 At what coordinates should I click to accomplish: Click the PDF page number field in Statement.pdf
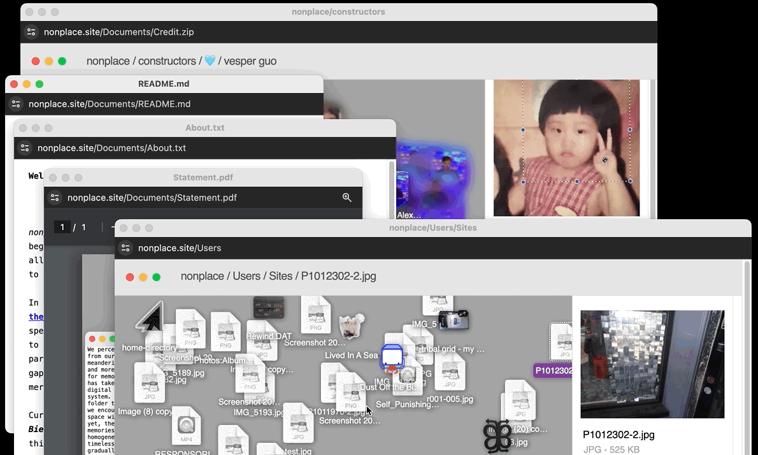pos(62,227)
